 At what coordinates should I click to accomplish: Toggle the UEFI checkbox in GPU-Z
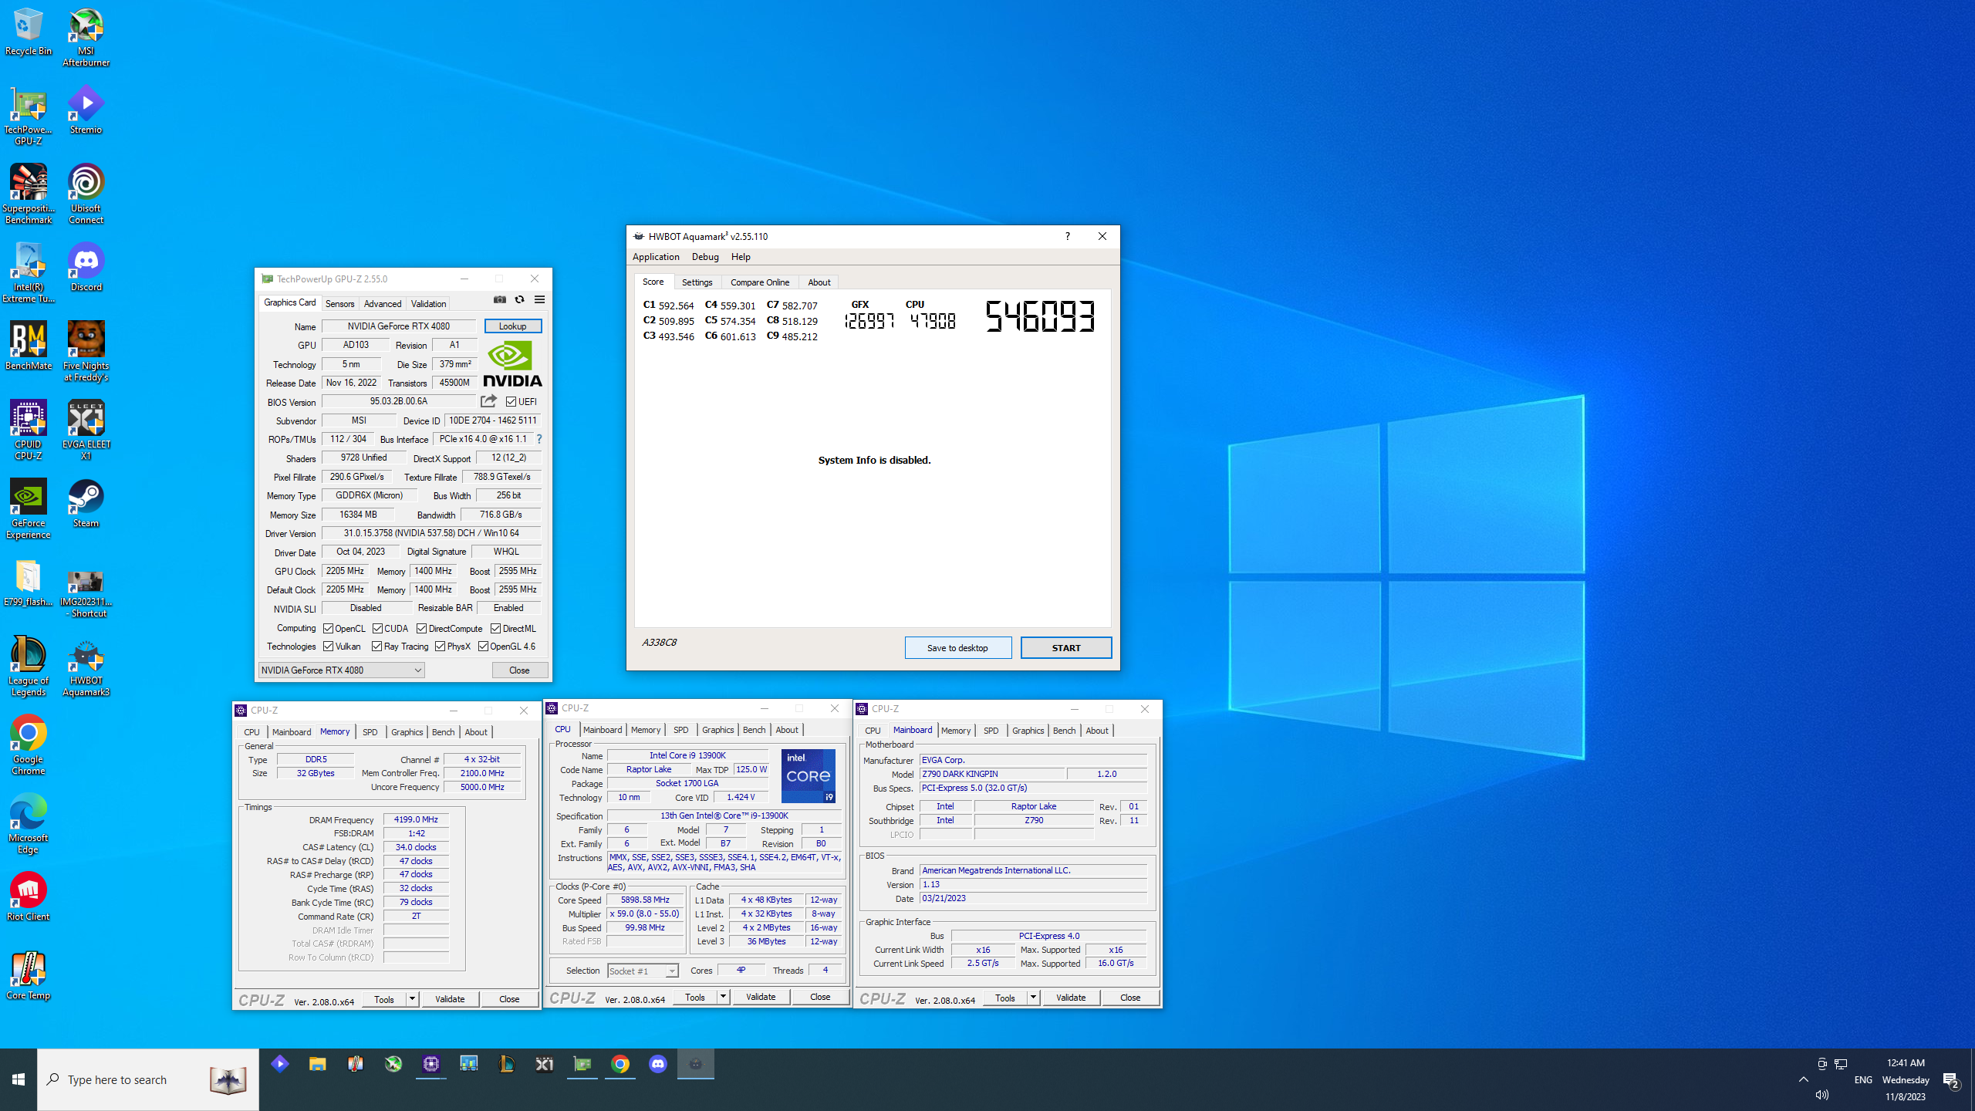(511, 401)
